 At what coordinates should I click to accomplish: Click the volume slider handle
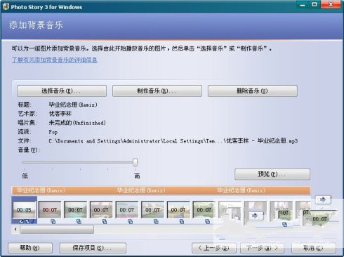[x=135, y=162]
